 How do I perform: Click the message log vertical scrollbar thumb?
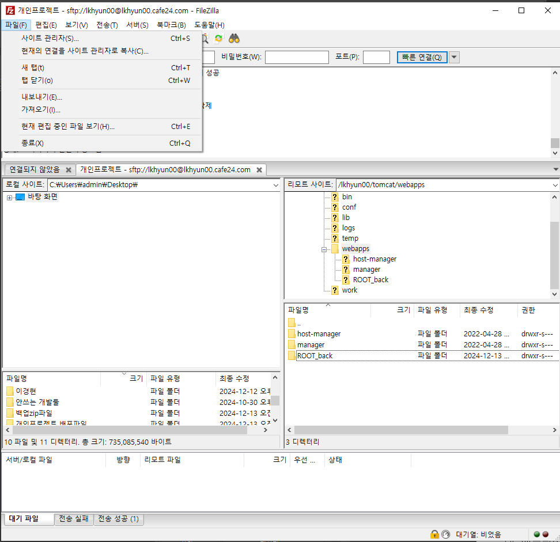click(555, 143)
